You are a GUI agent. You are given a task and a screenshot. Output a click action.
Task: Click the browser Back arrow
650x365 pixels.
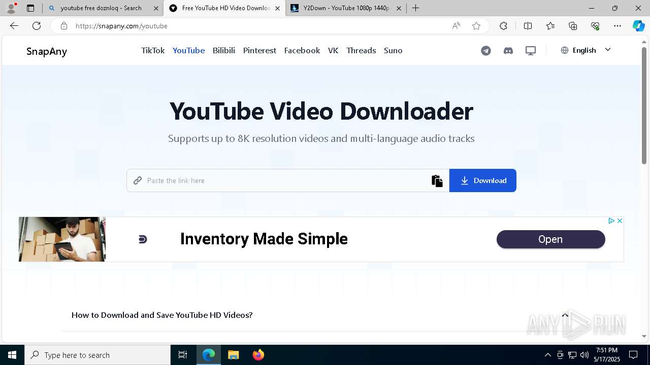[x=14, y=26]
